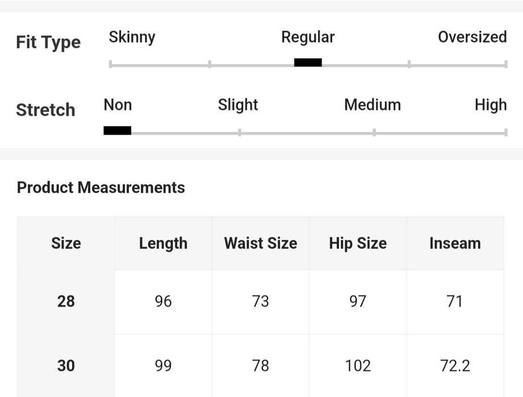Select the Skinny fit label
The image size is (523, 397).
(x=132, y=37)
